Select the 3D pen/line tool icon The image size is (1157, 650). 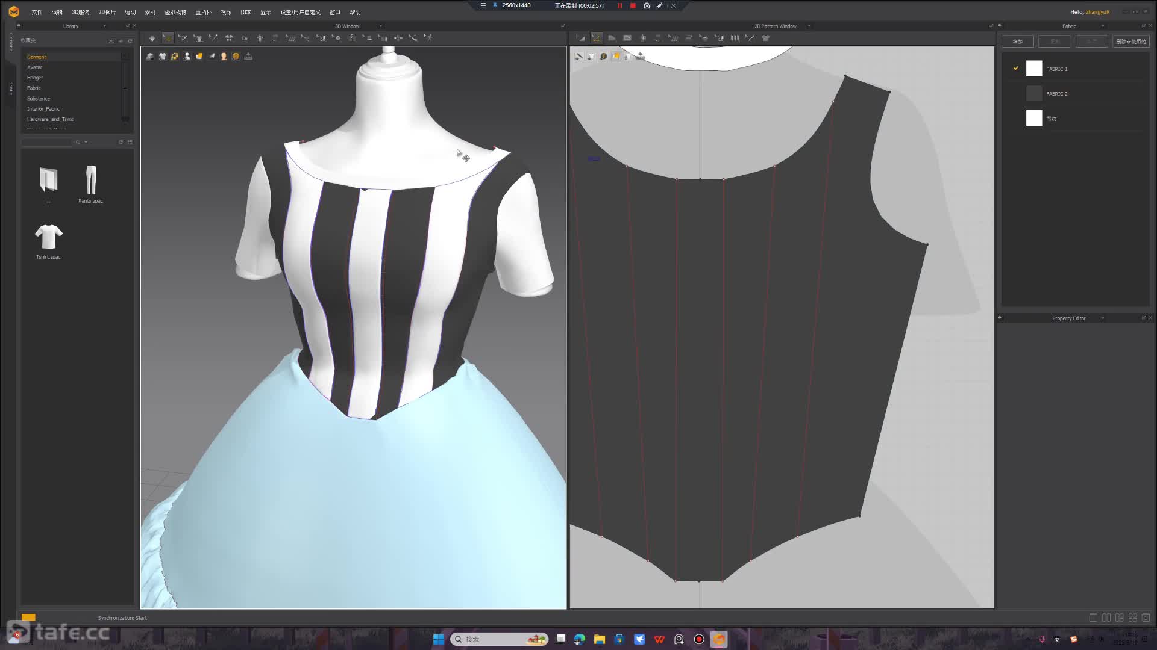click(x=213, y=38)
